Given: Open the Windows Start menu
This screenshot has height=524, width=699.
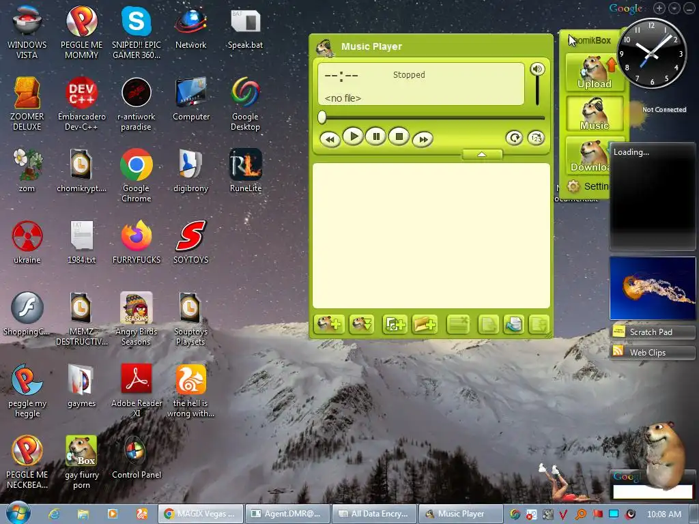Looking at the screenshot, I should [18, 513].
